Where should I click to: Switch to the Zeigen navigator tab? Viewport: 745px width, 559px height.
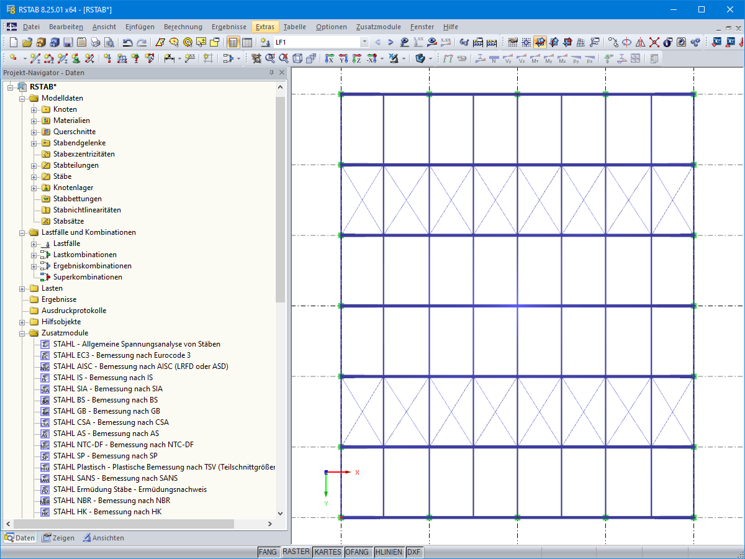[x=58, y=538]
